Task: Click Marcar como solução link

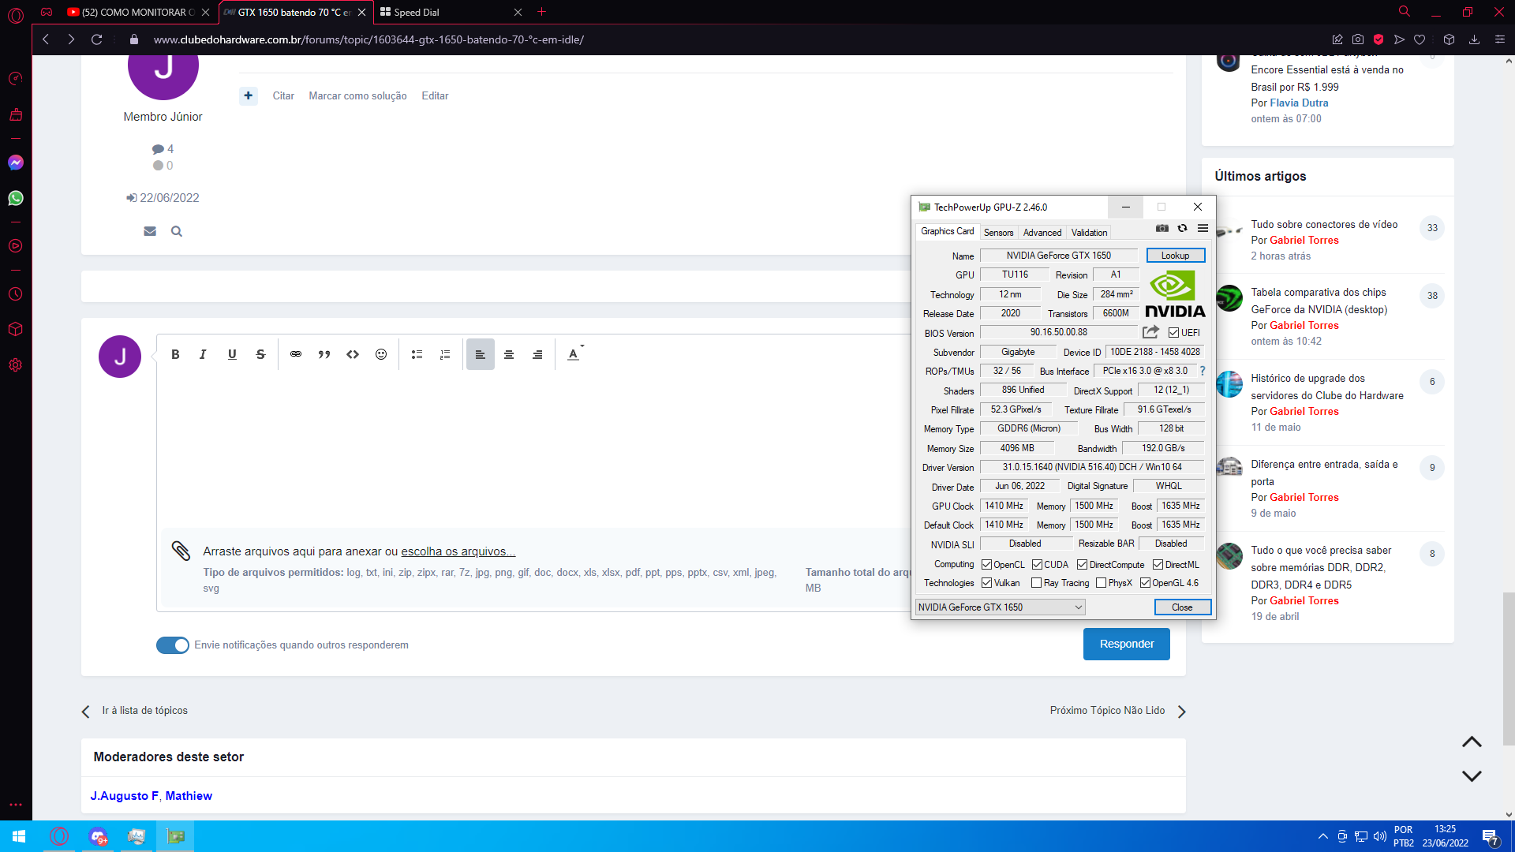Action: point(357,95)
